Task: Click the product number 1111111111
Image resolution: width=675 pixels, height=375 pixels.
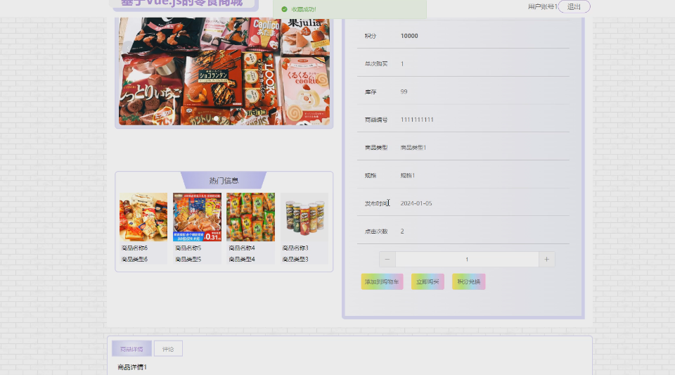Action: [417, 120]
